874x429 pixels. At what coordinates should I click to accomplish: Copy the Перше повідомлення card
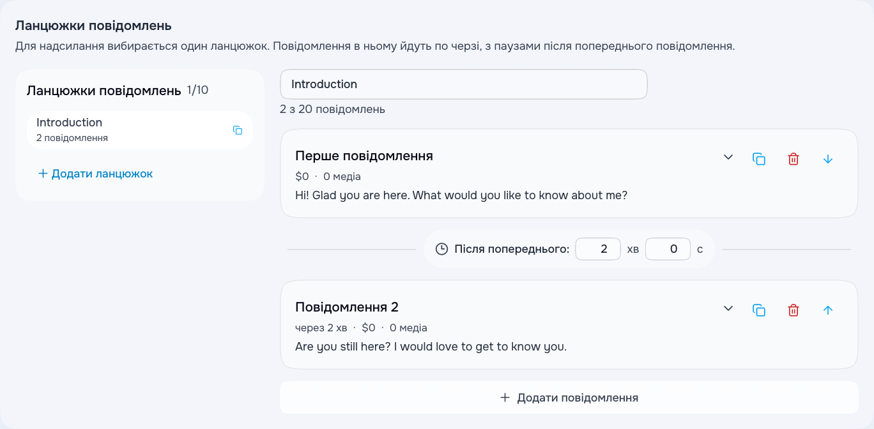pos(759,159)
